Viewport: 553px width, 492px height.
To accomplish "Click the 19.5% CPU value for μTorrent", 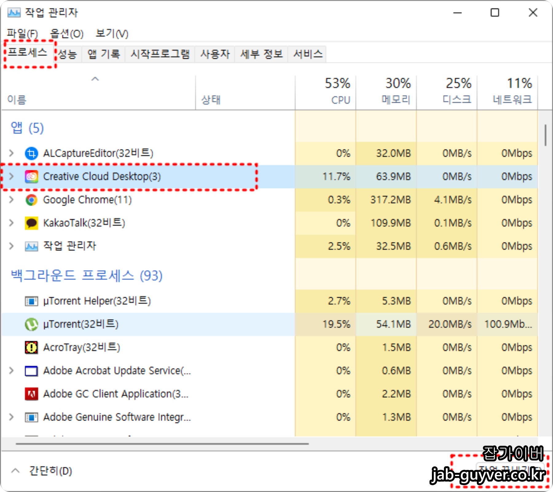I will 336,324.
